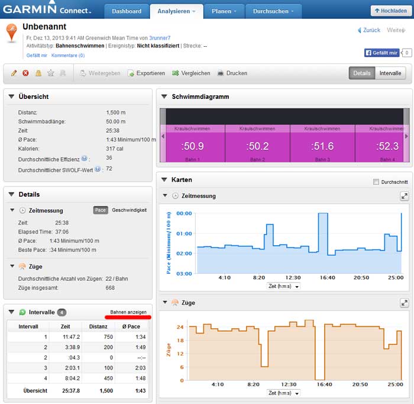Enlarge the Züge chart with expand icon
Viewport: 414px width, 404px height.
coord(404,303)
